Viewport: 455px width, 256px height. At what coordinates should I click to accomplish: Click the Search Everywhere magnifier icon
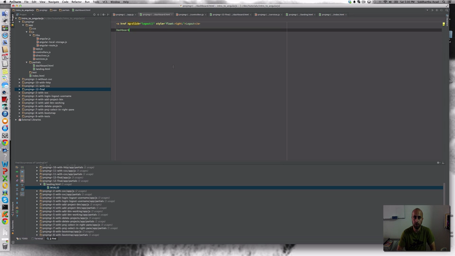tap(447, 10)
